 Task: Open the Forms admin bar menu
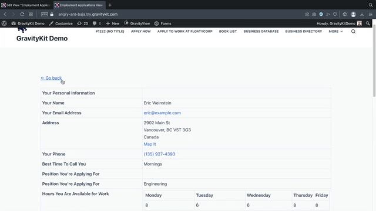pyautogui.click(x=163, y=23)
